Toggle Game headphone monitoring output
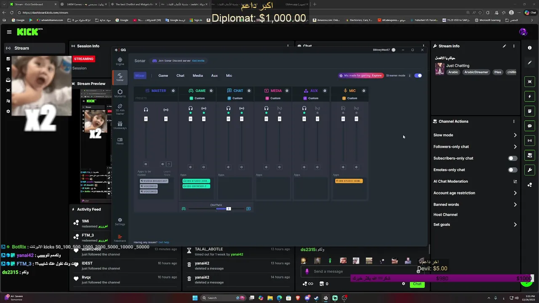This screenshot has height=303, width=539. (x=190, y=109)
